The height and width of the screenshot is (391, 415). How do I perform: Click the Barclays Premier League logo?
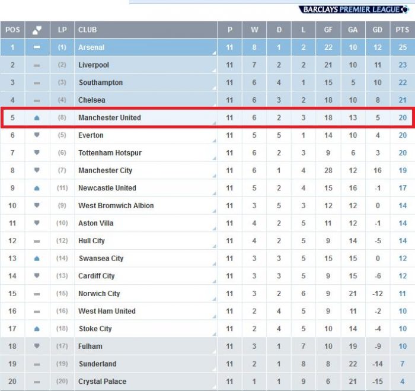coord(354,9)
